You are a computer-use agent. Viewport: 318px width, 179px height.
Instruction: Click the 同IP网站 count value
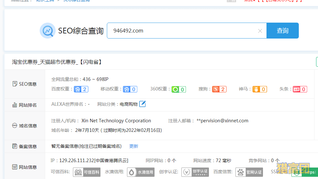coord(172,161)
